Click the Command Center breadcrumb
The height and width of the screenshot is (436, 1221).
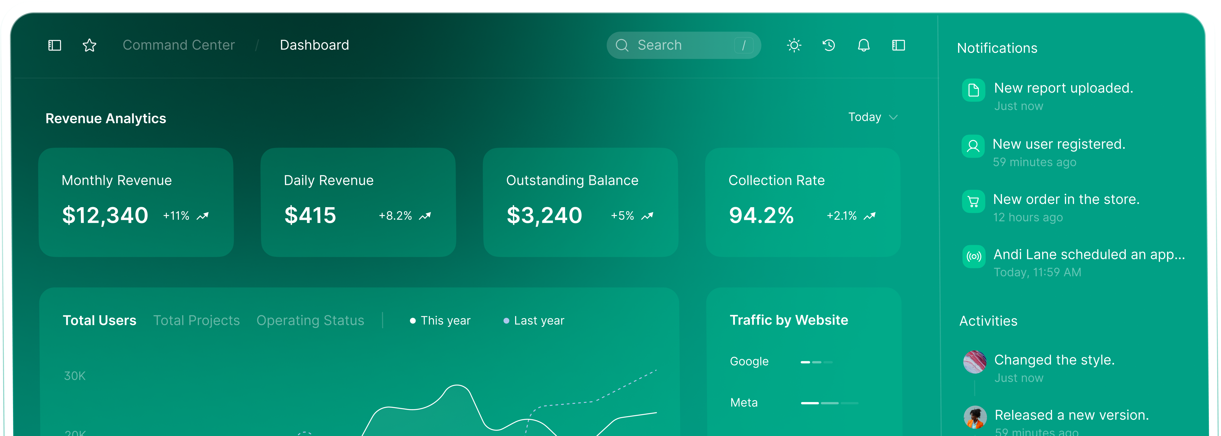click(x=179, y=45)
